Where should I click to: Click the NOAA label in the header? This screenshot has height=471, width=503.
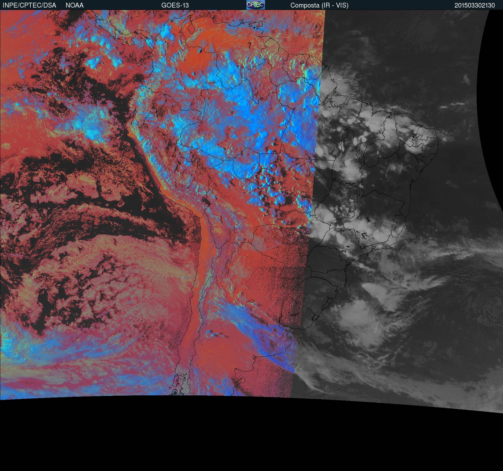tap(75, 5)
